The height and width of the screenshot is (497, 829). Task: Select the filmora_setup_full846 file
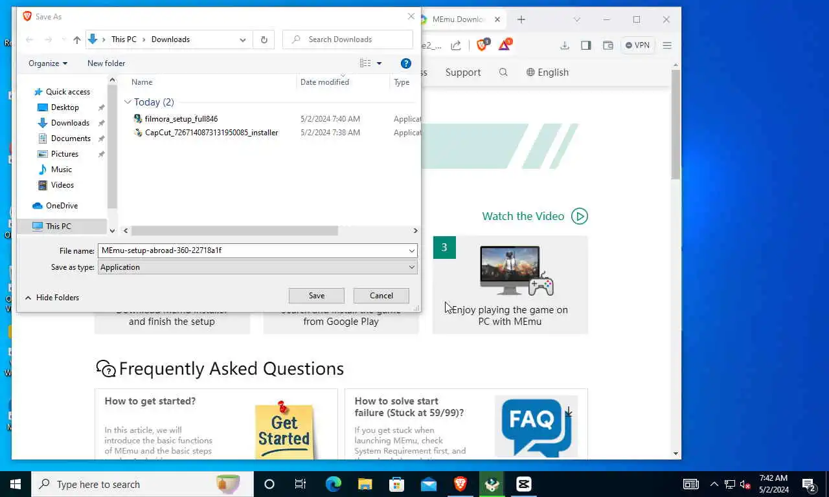pos(181,119)
